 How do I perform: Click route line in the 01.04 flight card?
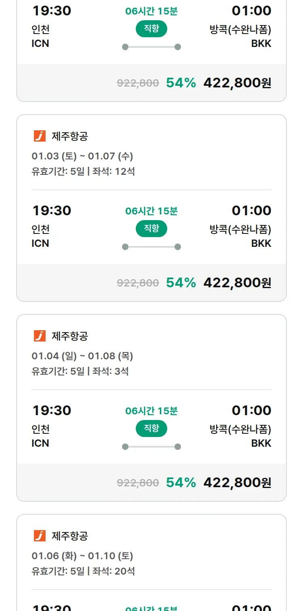pyautogui.click(x=151, y=447)
